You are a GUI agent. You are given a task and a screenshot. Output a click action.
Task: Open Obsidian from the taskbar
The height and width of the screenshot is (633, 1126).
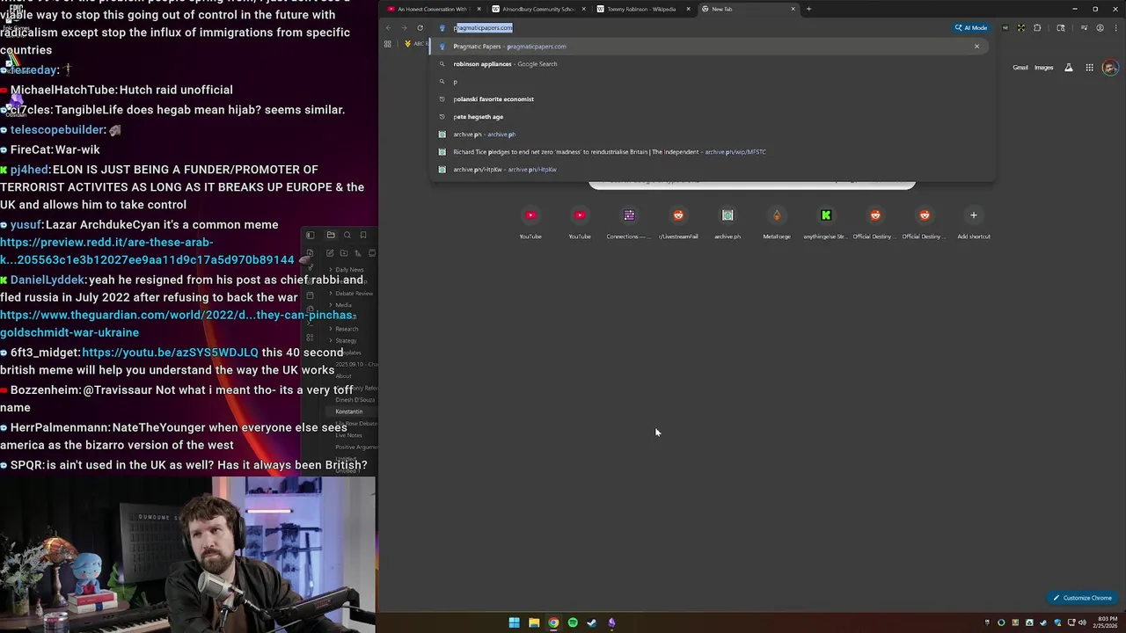(611, 622)
